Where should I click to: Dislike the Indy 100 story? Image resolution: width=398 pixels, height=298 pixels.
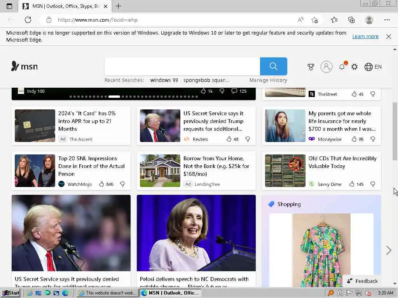(x=222, y=91)
